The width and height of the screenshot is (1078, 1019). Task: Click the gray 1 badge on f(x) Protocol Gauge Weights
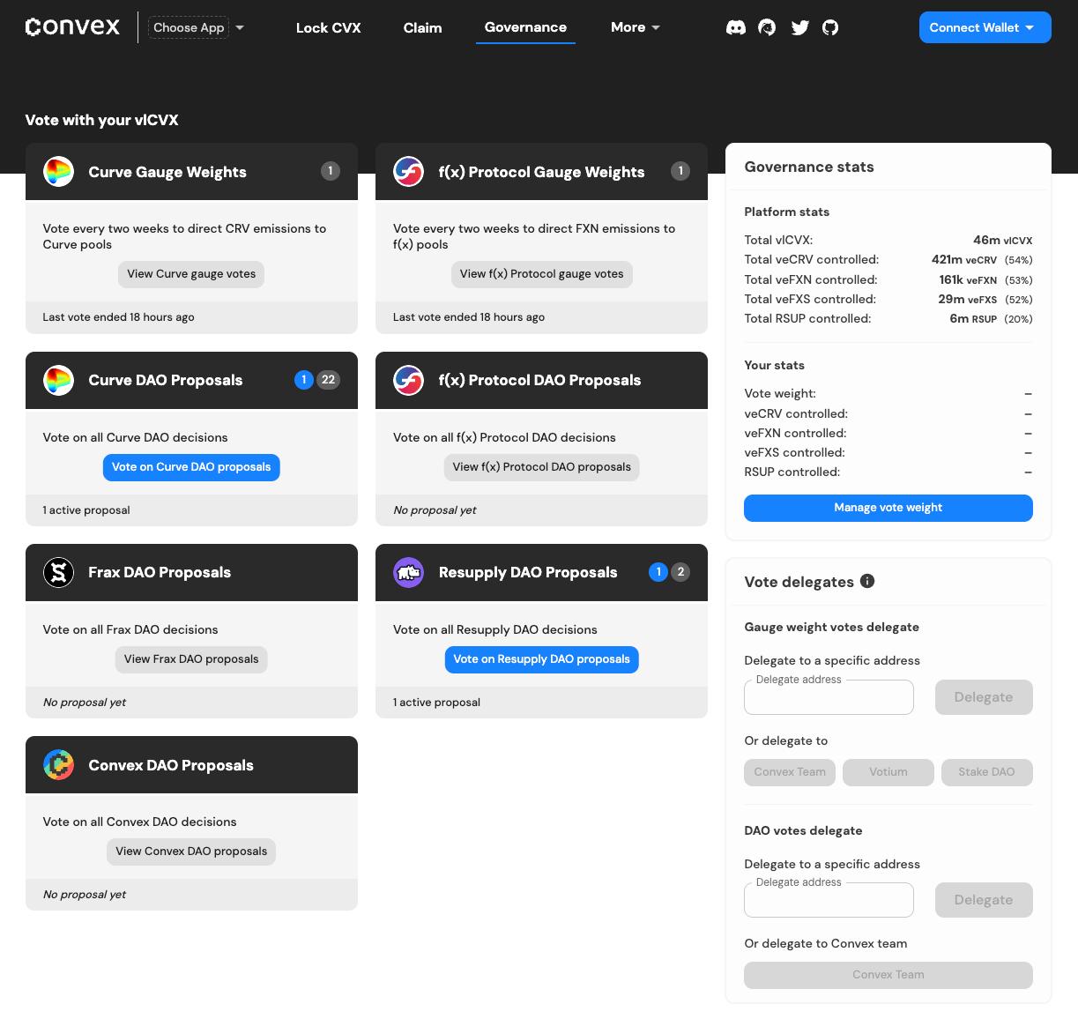pos(680,171)
